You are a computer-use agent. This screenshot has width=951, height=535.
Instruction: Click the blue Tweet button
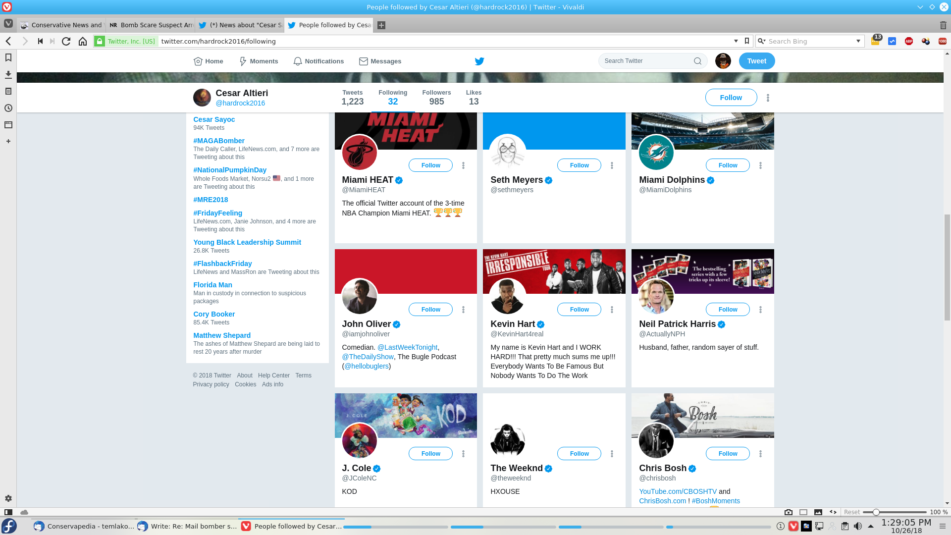[757, 61]
